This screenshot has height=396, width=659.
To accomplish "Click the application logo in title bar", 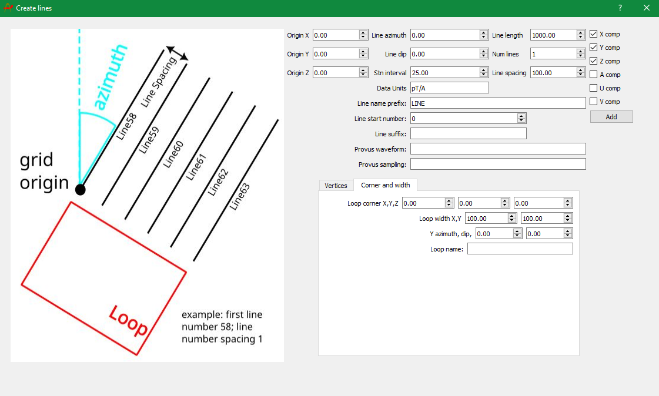I will click(8, 8).
